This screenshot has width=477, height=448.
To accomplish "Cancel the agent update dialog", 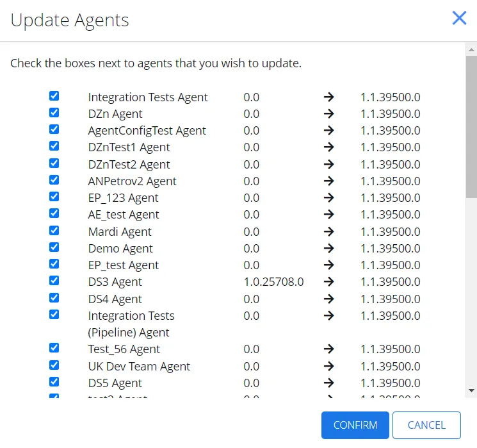I will pyautogui.click(x=426, y=425).
